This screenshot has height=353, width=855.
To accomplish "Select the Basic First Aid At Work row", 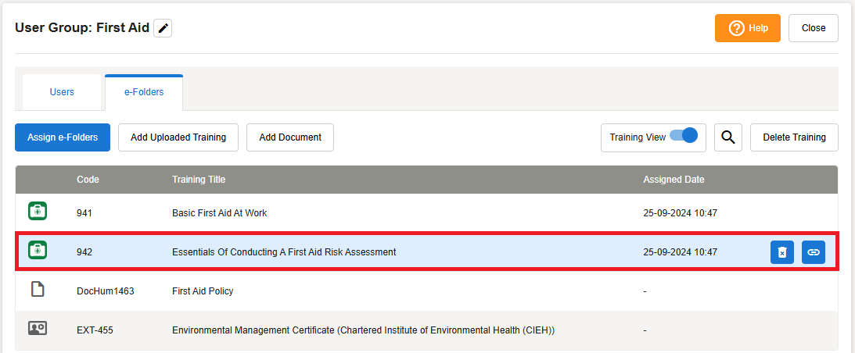I will tap(220, 212).
